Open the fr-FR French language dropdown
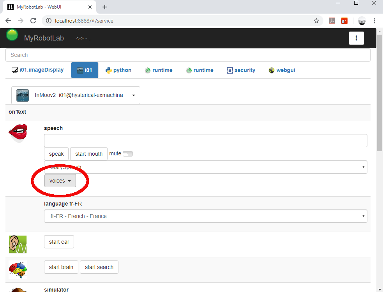The height and width of the screenshot is (292, 383). [206, 216]
